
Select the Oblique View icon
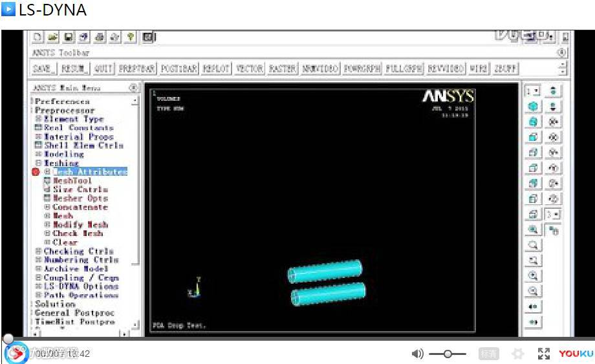533,122
